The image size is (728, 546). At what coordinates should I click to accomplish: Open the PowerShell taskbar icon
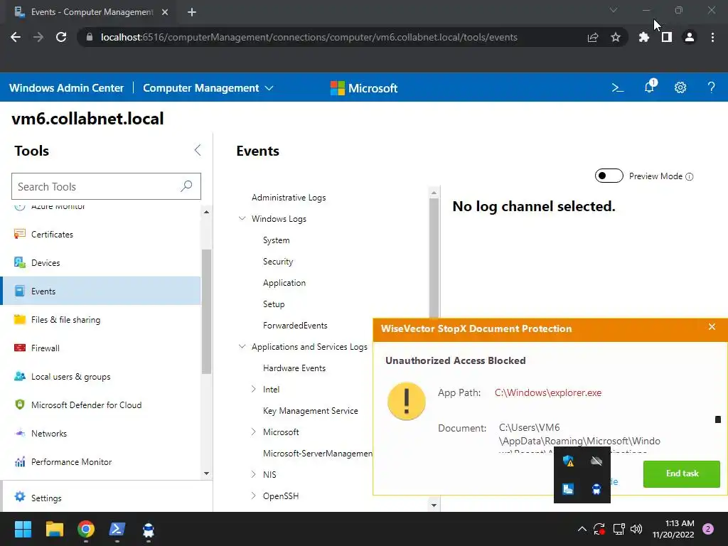coord(117,529)
